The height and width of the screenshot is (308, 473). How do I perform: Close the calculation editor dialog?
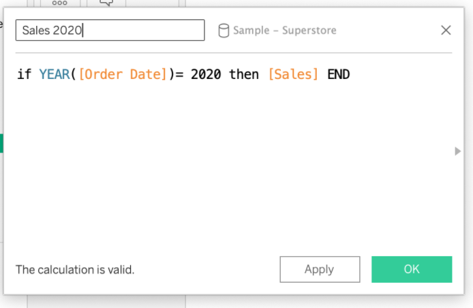[446, 30]
